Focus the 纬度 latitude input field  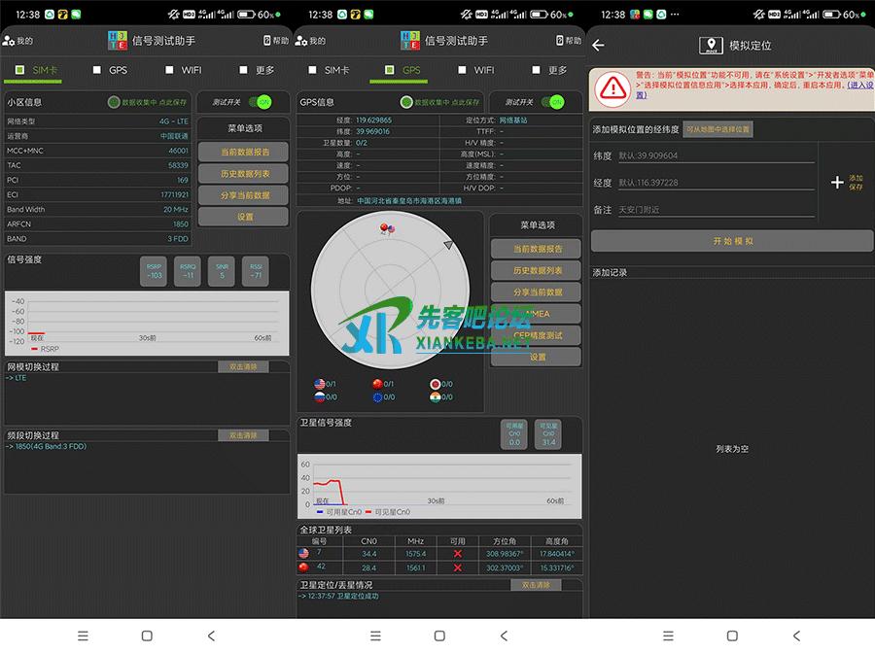(x=715, y=155)
